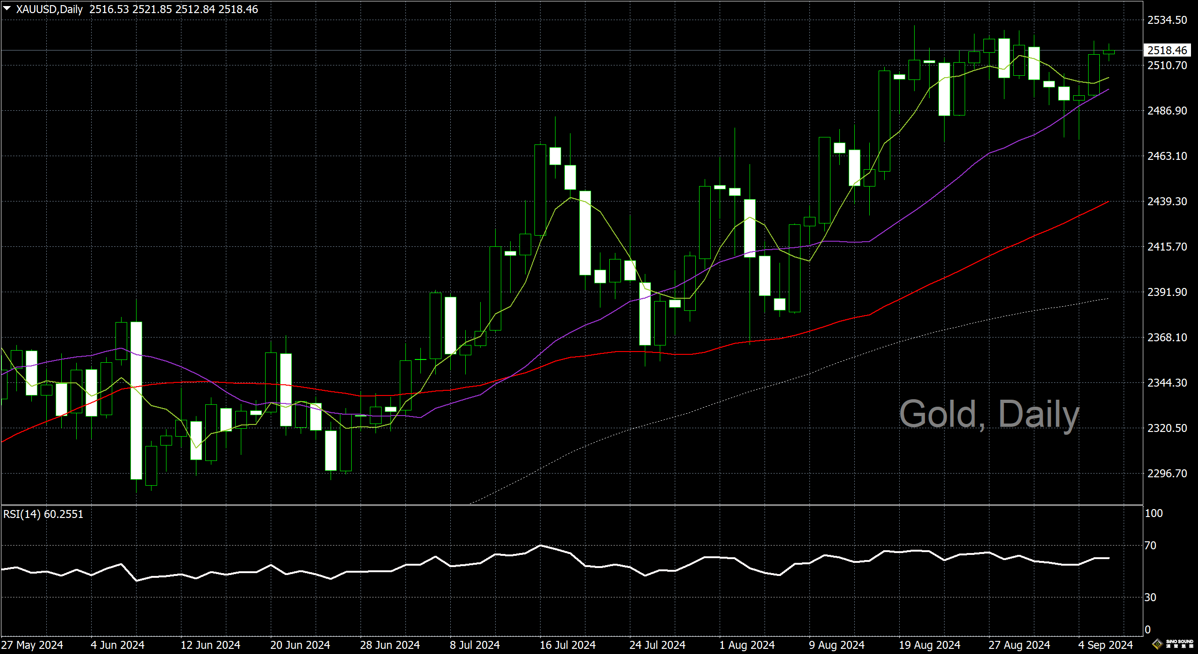
Task: Click the 19 Aug 2024 date label
Action: pos(930,645)
